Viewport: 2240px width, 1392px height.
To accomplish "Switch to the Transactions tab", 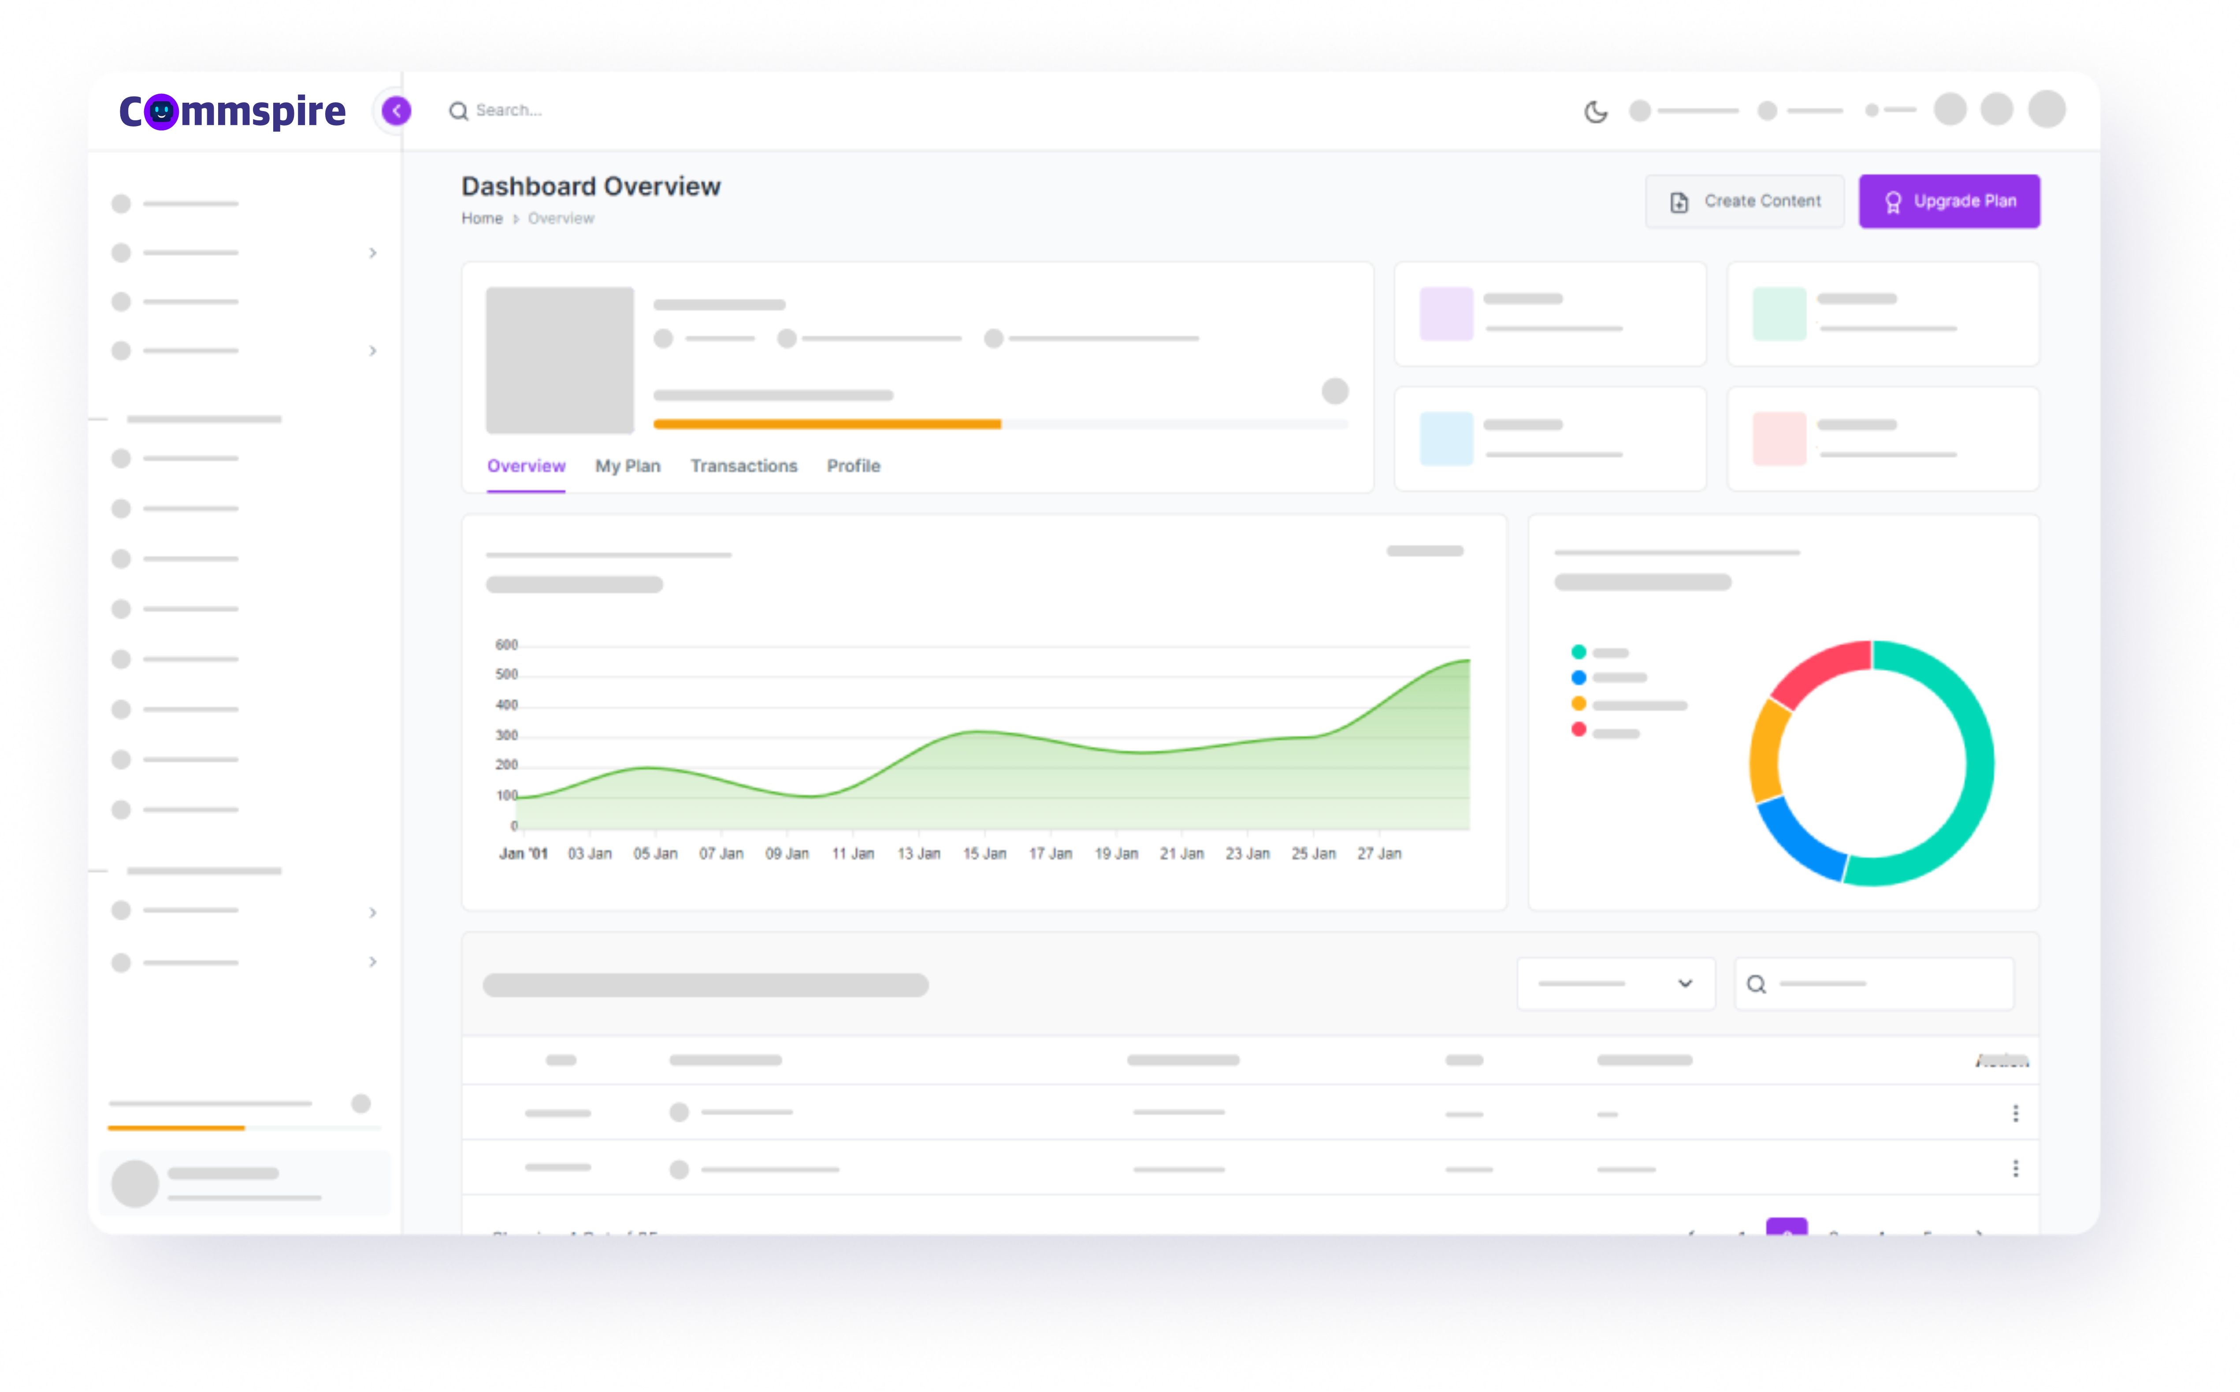I will (x=743, y=466).
